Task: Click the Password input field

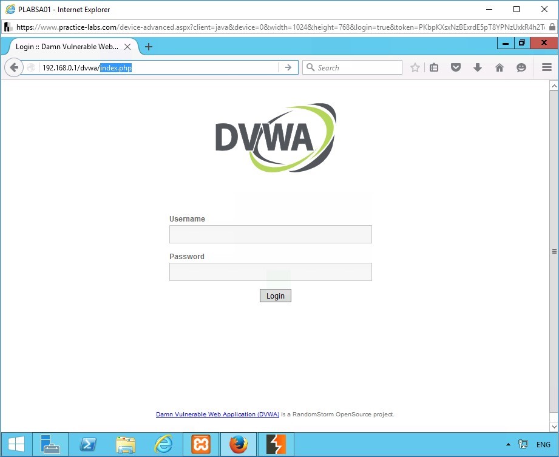Action: (x=270, y=272)
